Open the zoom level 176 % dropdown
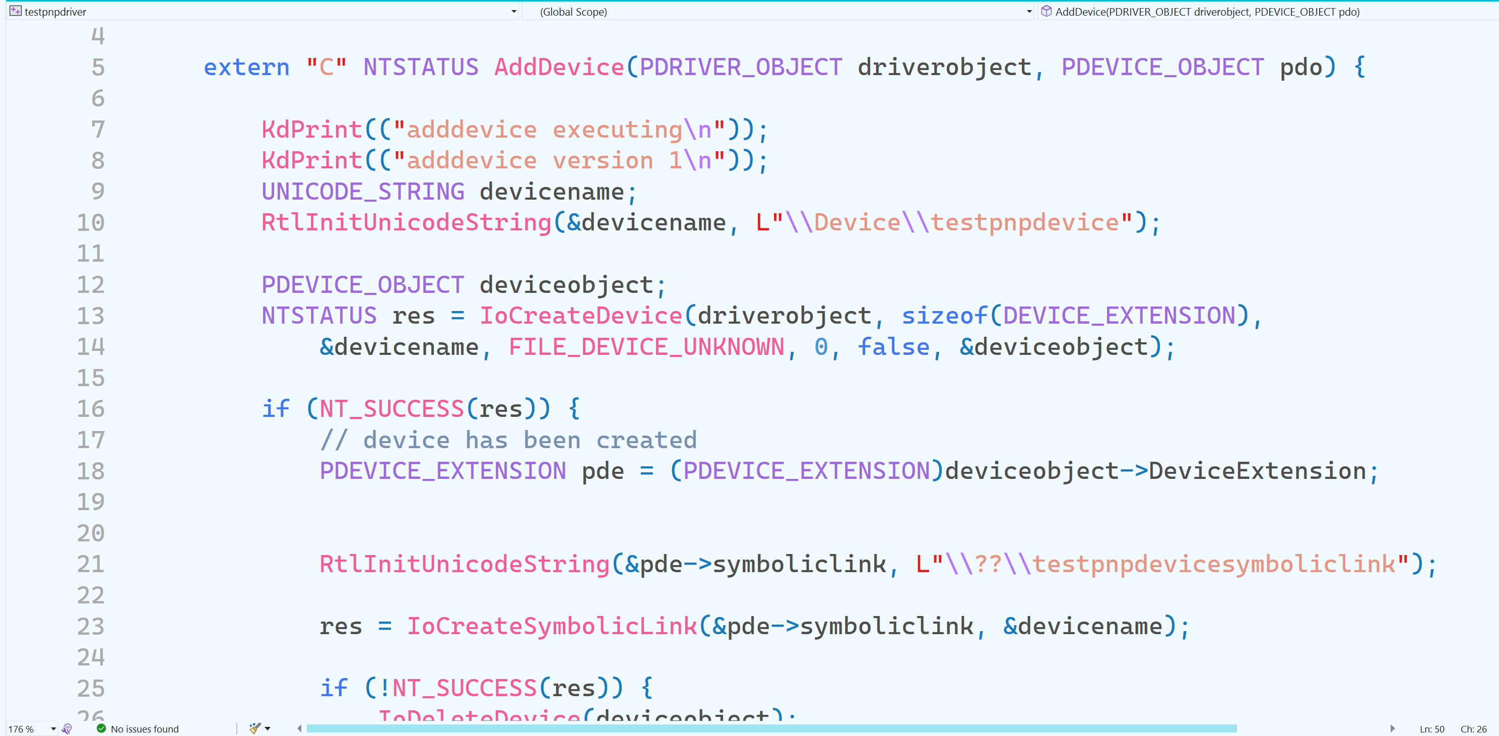1499x736 pixels. pyautogui.click(x=53, y=728)
